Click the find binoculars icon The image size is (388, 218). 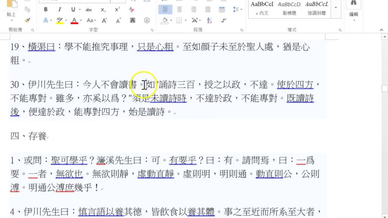[x=354, y=3]
